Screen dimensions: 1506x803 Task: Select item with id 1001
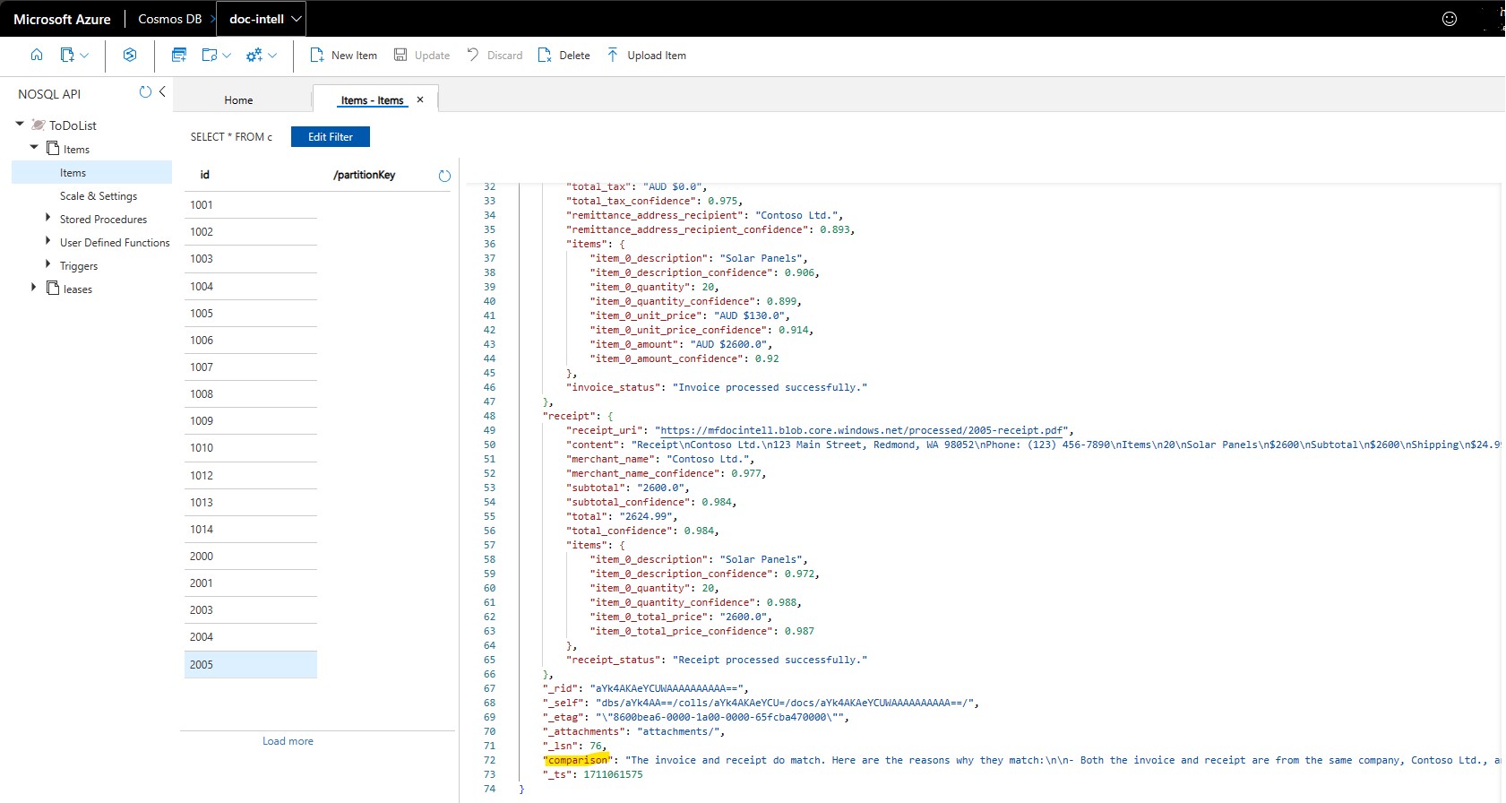[251, 204]
